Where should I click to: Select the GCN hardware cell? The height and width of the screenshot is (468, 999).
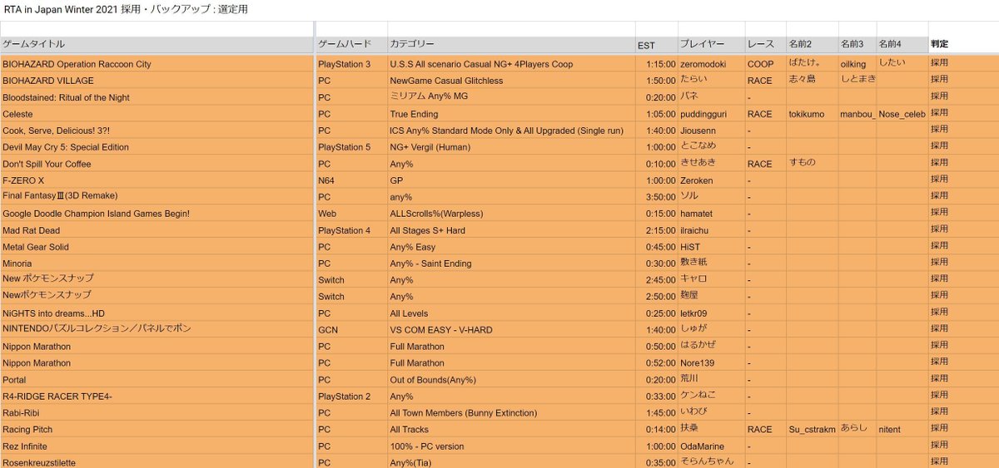click(350, 329)
